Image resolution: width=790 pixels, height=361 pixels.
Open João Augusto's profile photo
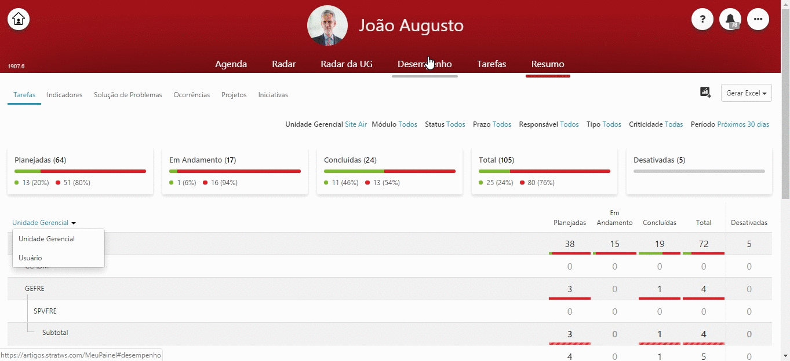(327, 25)
